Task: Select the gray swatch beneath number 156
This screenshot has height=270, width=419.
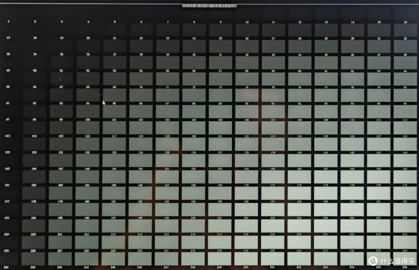Action: coord(299,177)
